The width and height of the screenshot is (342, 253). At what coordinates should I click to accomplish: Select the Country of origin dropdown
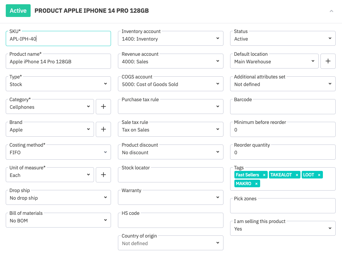170,243
